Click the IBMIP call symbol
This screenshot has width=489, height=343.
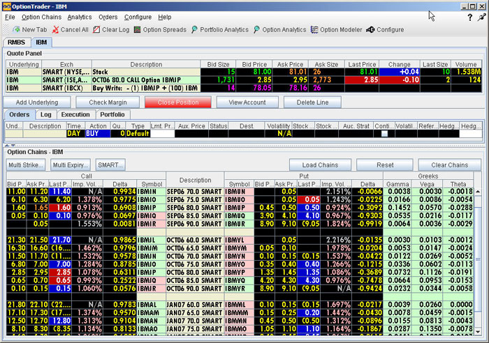tap(152, 208)
